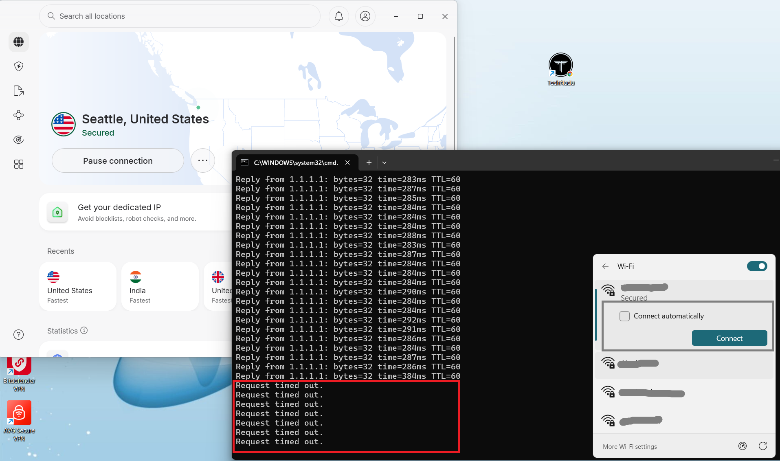
Task: Open the Meshnet nodes sidebar icon
Action: (19, 115)
